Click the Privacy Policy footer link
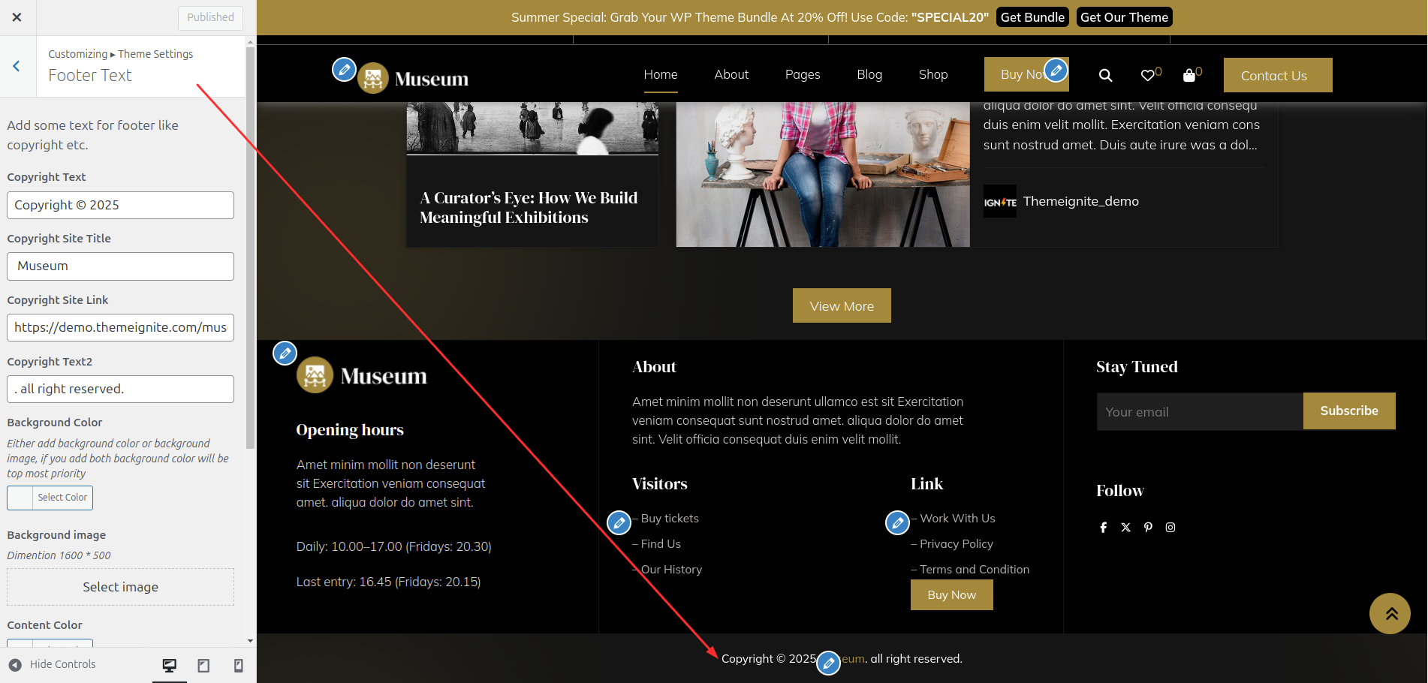 956,543
